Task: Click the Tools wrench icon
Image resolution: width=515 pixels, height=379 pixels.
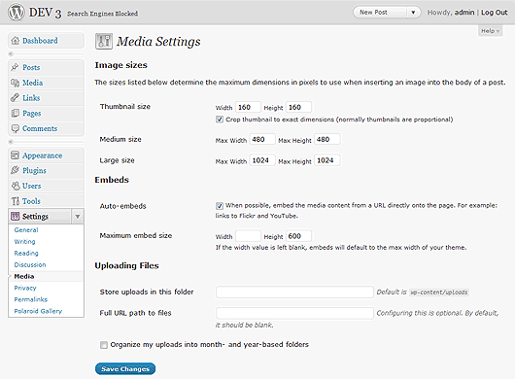Action: click(16, 200)
